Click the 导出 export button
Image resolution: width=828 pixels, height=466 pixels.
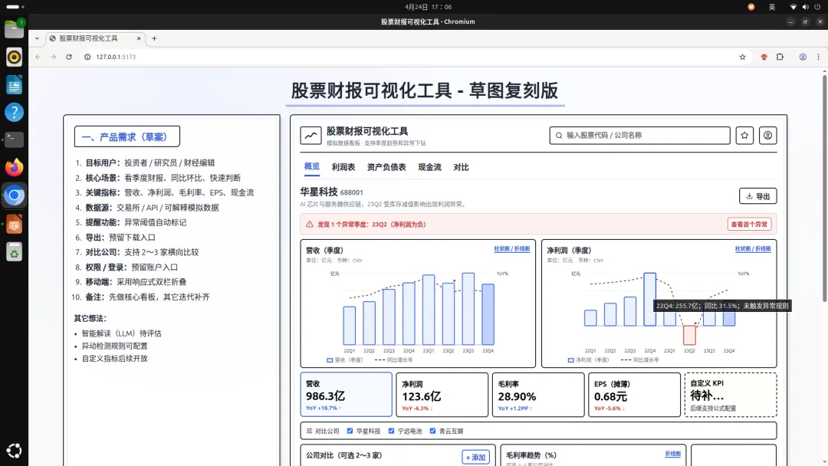coord(757,196)
